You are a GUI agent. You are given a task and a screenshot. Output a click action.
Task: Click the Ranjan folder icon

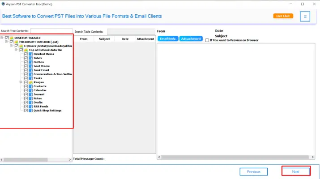[x=31, y=82]
